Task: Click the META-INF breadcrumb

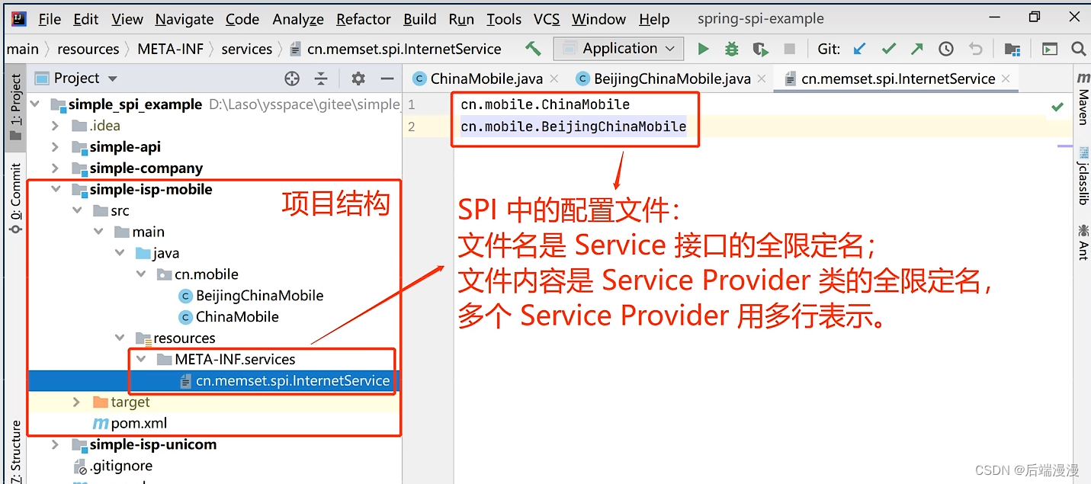Action: pos(171,49)
